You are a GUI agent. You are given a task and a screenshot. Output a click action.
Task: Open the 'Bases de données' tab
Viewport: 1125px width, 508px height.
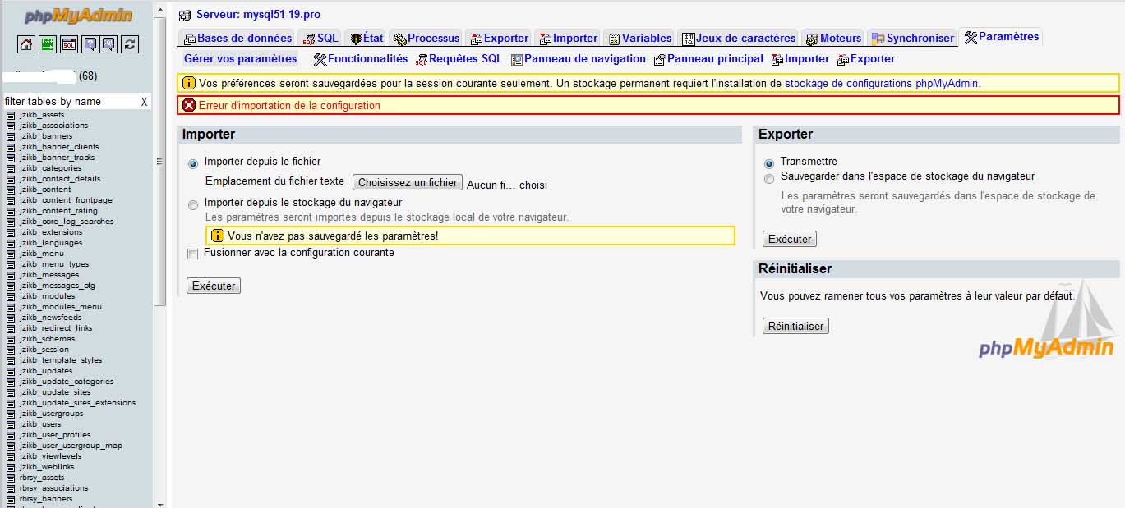(237, 38)
